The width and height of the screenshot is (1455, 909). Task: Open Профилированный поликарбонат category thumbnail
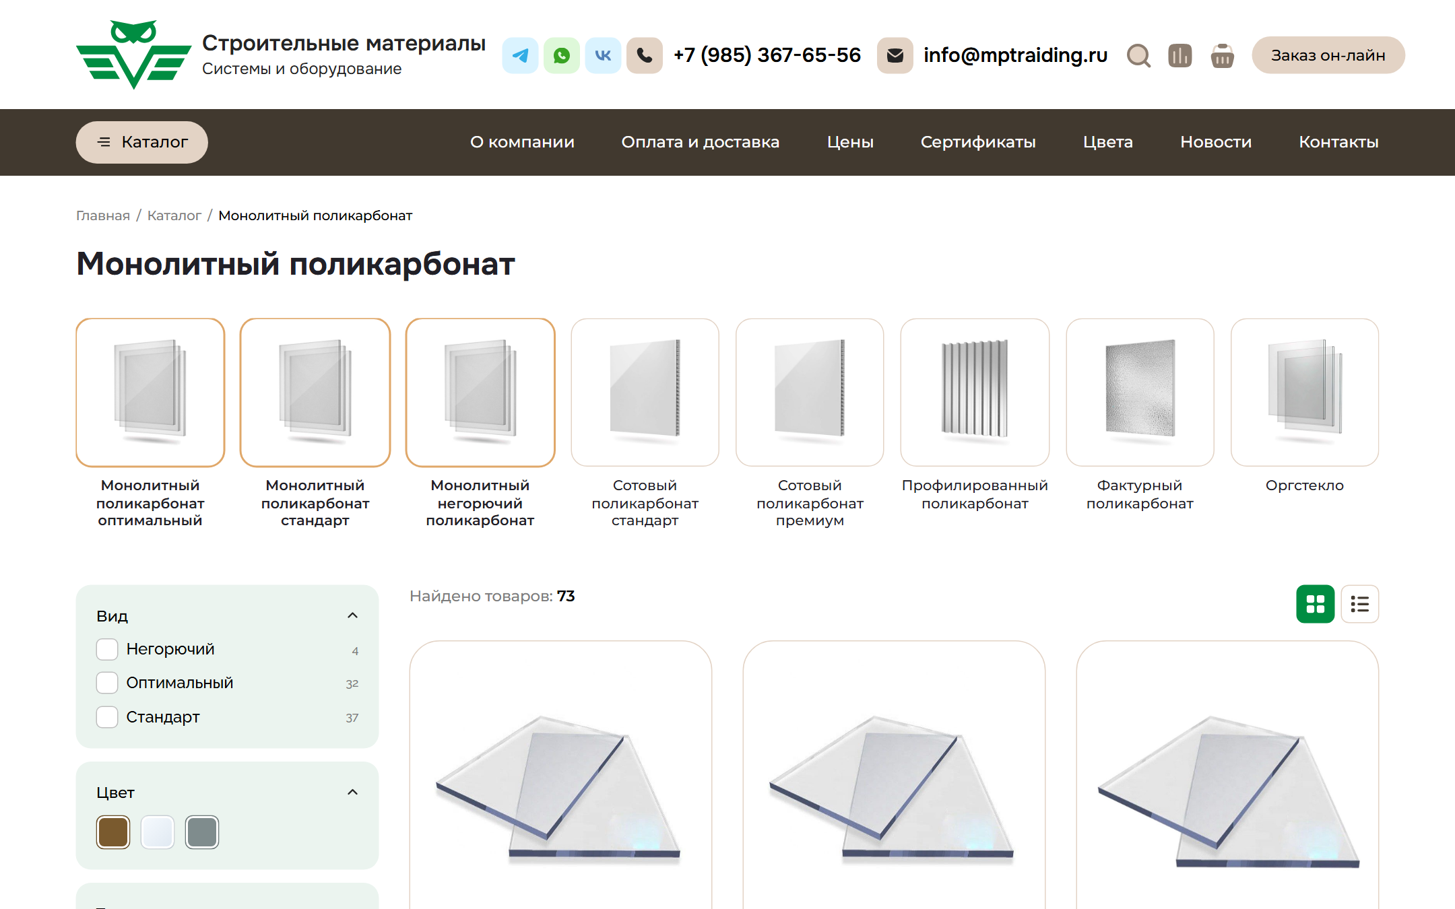click(975, 393)
